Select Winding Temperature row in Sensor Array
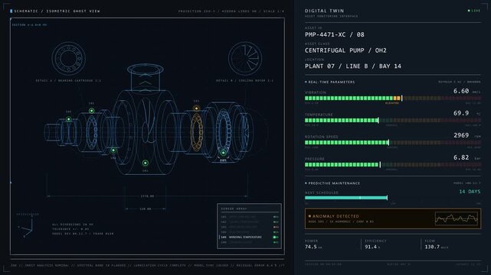491x275 pixels. [249, 238]
